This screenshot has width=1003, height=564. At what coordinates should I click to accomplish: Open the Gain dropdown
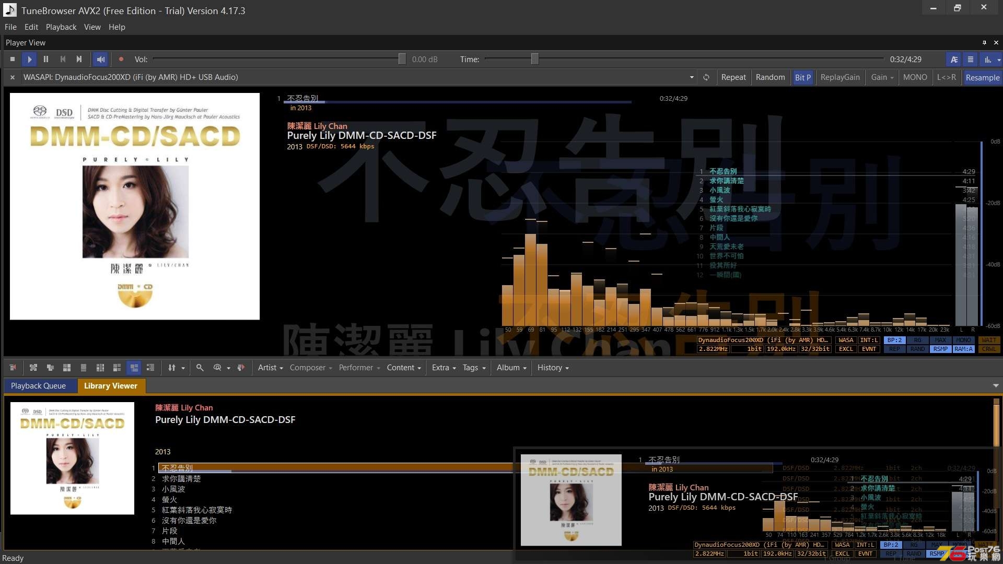pyautogui.click(x=882, y=77)
